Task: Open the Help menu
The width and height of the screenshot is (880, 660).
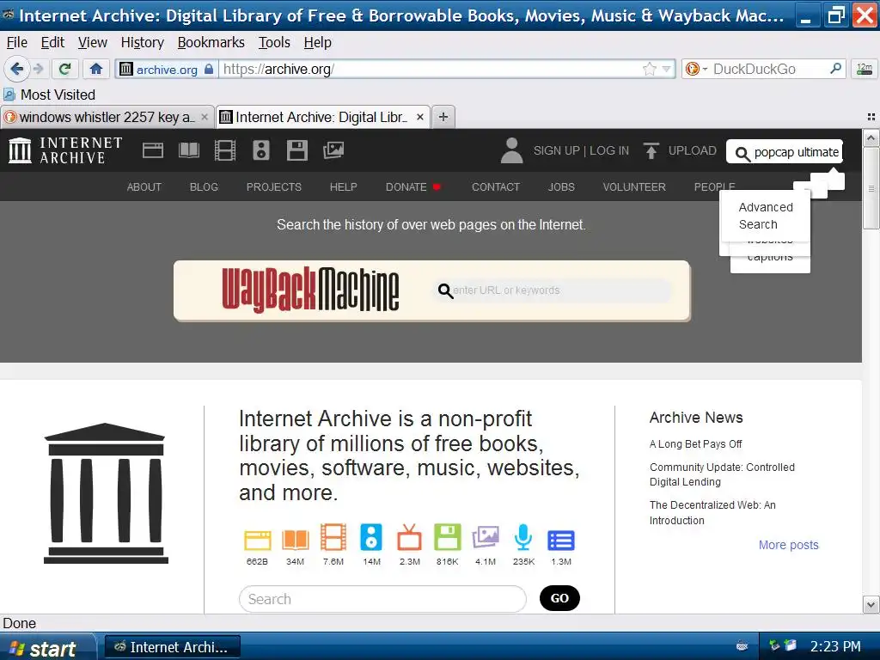Action: pyautogui.click(x=318, y=43)
